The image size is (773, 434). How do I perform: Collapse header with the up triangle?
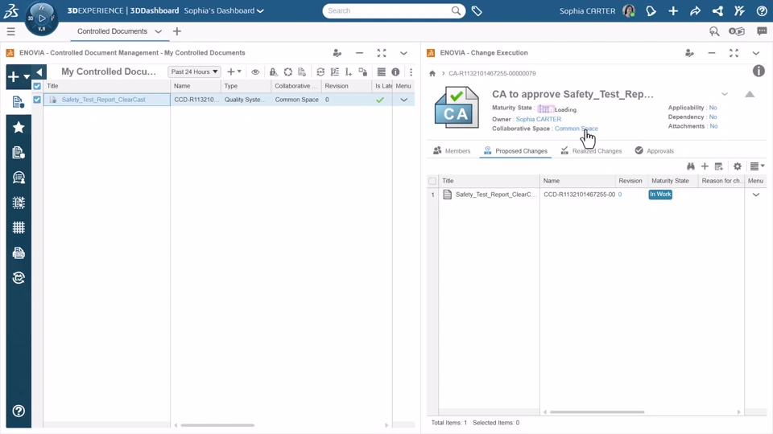750,94
